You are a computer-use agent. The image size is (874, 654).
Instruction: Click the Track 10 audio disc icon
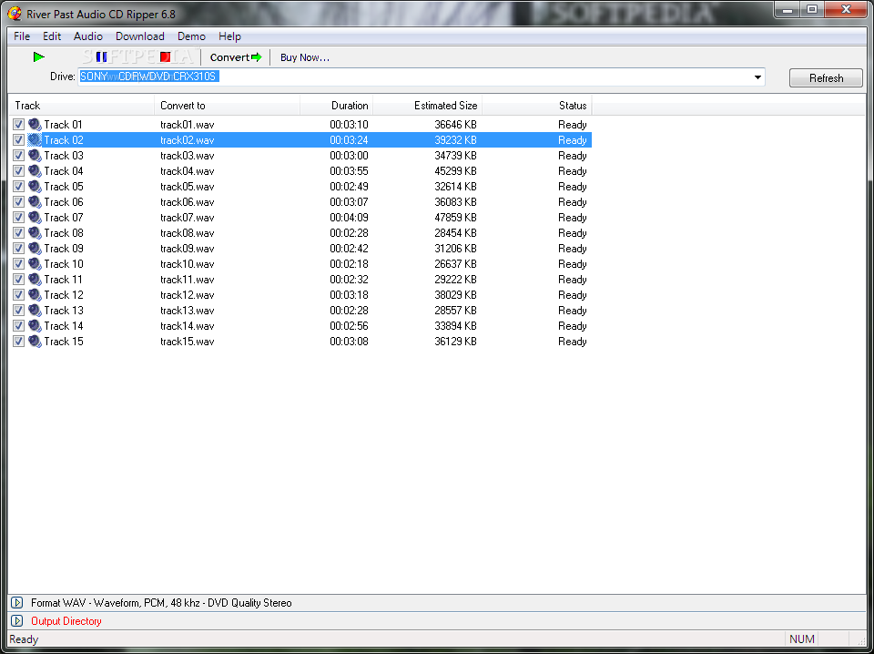[35, 264]
